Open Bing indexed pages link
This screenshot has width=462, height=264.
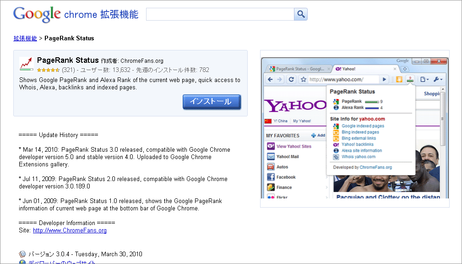360,132
